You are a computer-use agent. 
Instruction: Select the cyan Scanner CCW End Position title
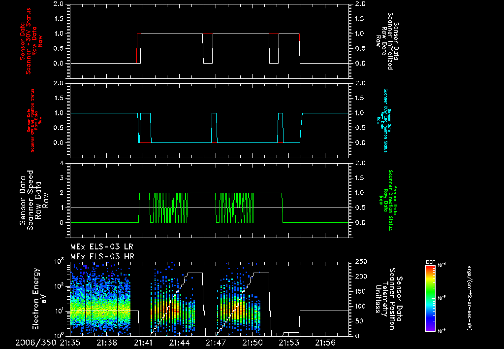pos(383,120)
